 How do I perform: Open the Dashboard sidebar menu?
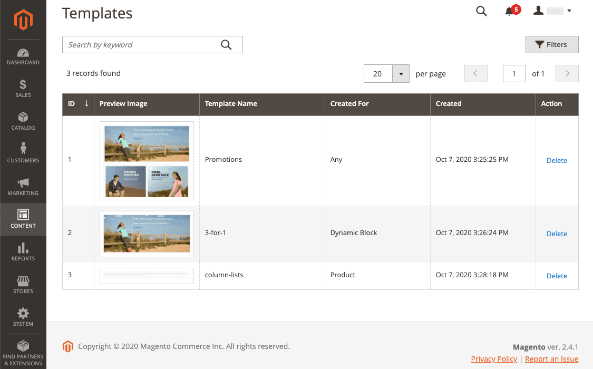(x=23, y=57)
